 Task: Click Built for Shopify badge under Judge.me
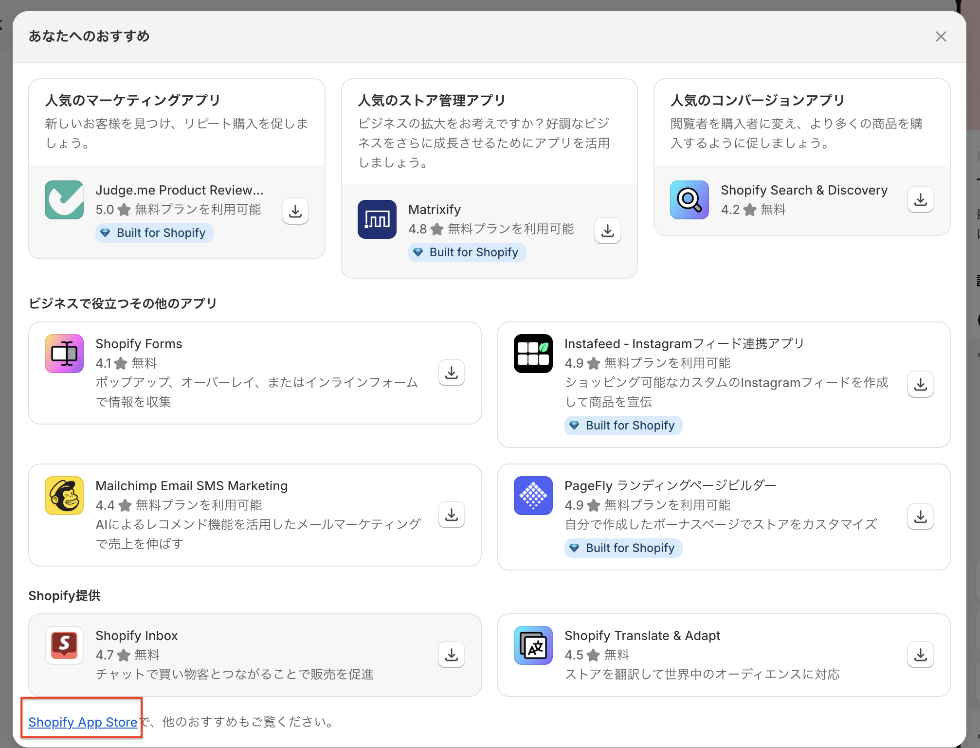click(154, 233)
